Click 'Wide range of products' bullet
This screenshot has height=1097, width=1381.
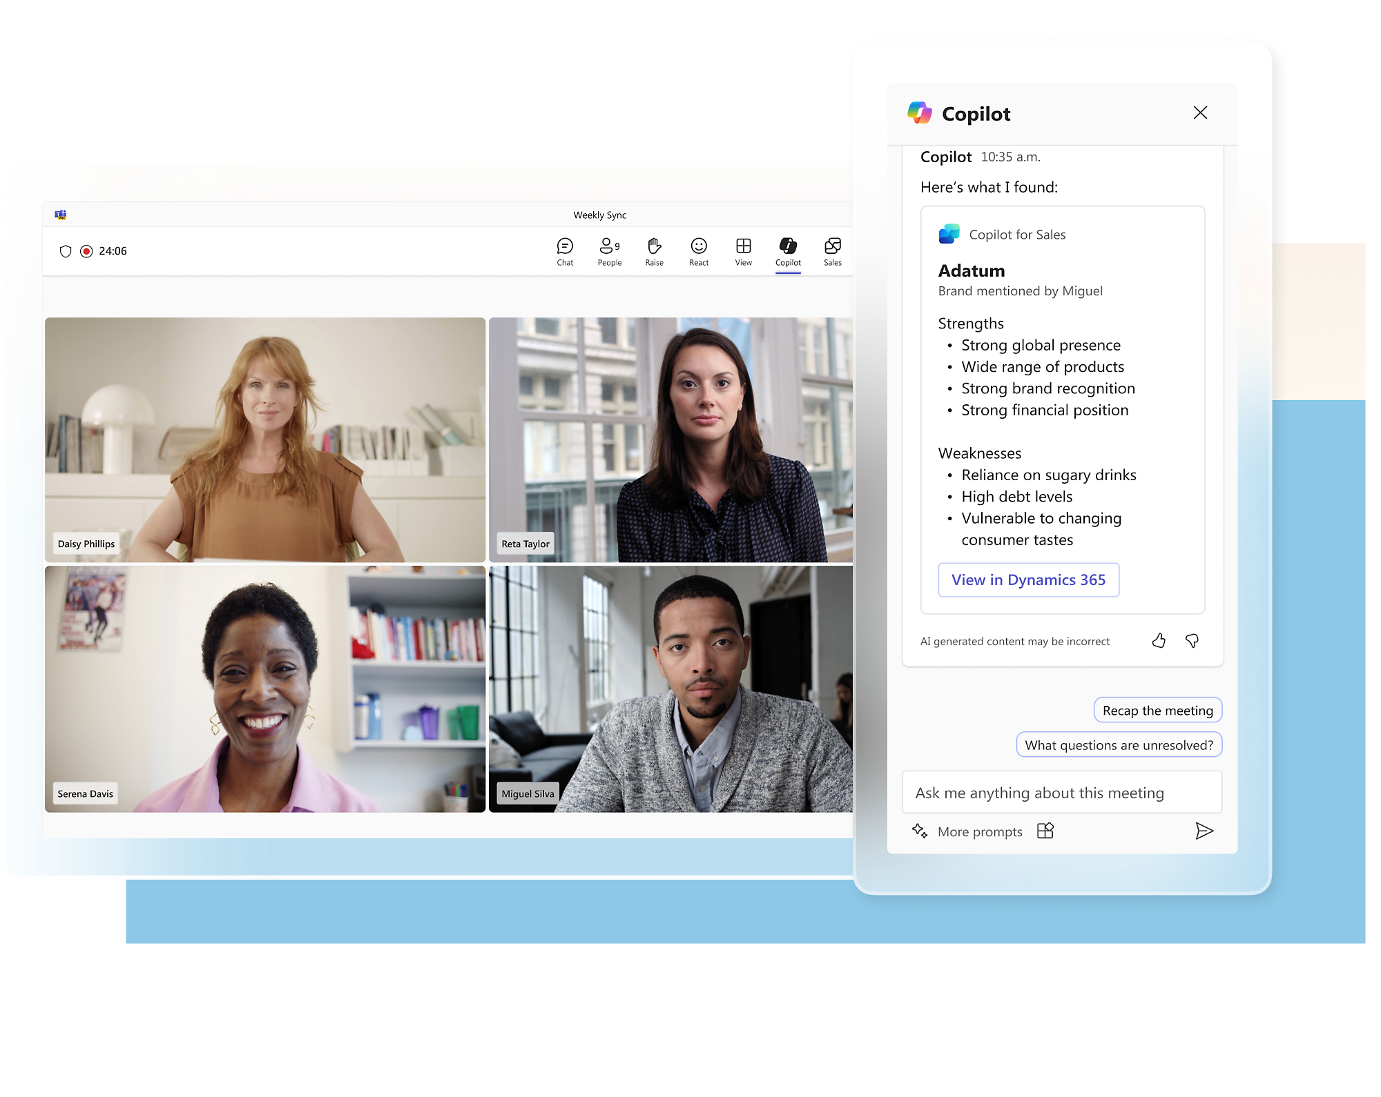coord(1043,366)
